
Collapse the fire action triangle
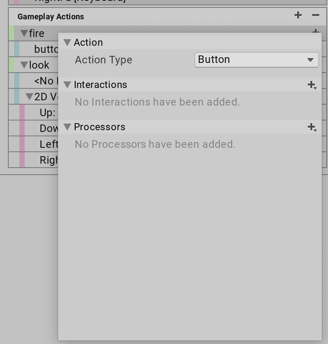(x=24, y=33)
